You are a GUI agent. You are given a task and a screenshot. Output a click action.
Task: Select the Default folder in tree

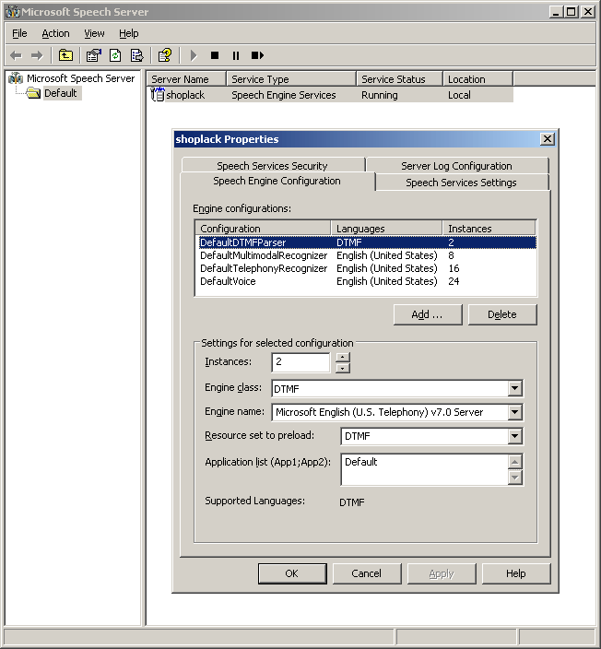coord(60,93)
